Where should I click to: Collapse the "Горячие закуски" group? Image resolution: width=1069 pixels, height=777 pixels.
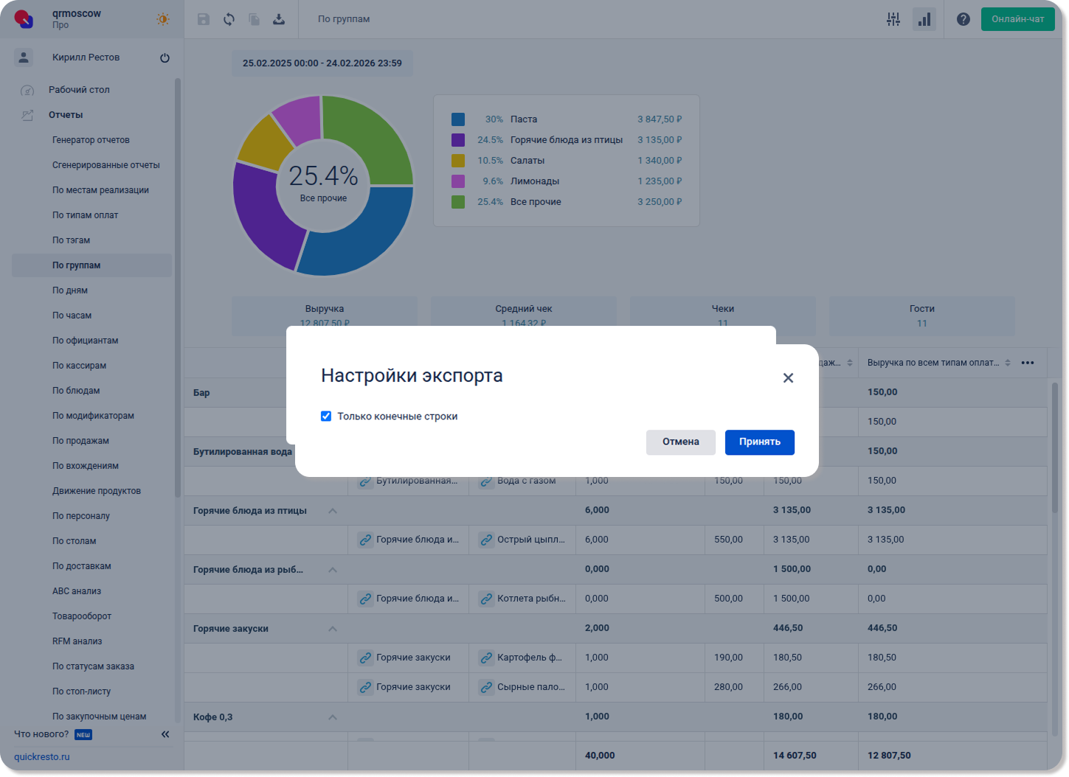(x=333, y=629)
